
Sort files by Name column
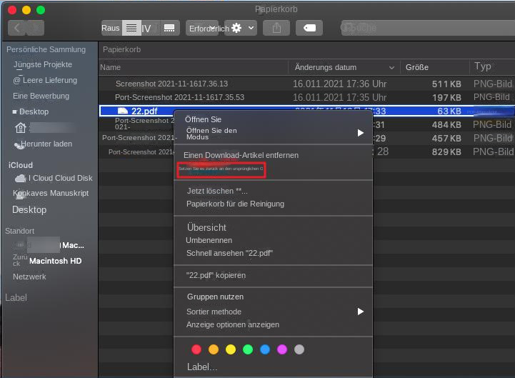pyautogui.click(x=110, y=67)
